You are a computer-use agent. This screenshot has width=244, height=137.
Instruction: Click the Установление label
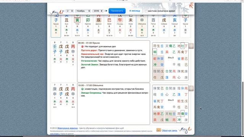click(89, 61)
